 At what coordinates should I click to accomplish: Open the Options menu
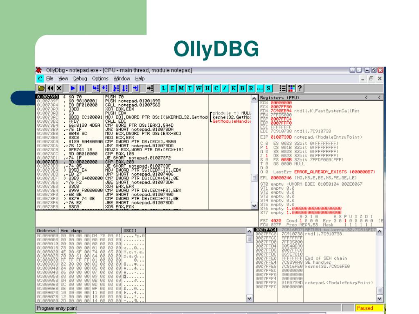(100, 78)
